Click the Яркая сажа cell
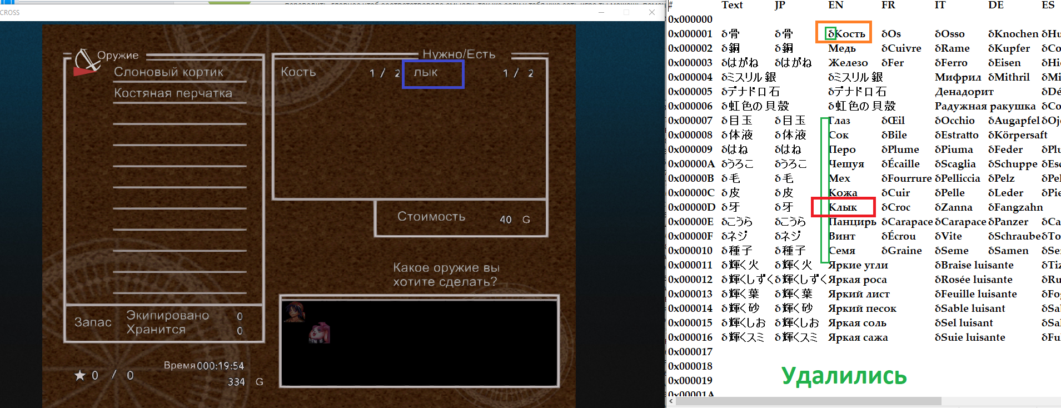 [x=858, y=337]
